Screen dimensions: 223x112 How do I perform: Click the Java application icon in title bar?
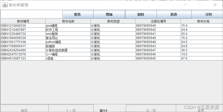coord(5,5)
